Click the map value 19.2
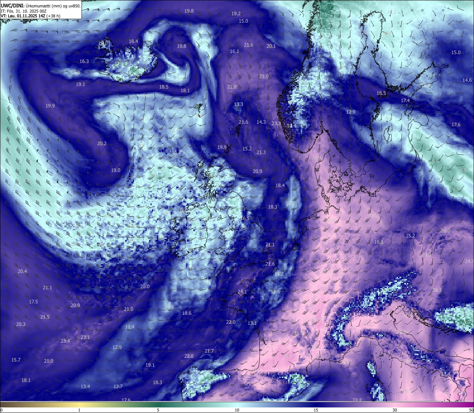The image size is (474, 413). pyautogui.click(x=236, y=13)
